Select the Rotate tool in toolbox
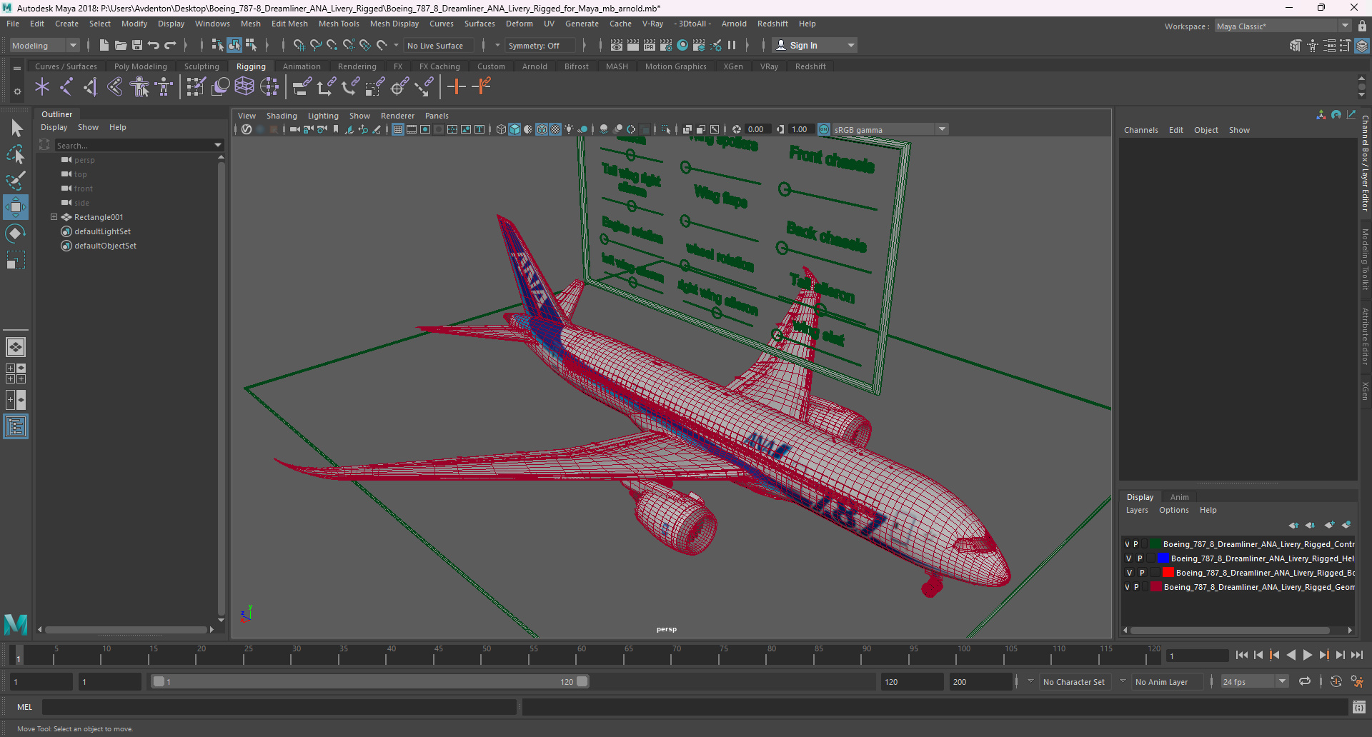This screenshot has width=1372, height=737. pyautogui.click(x=16, y=234)
